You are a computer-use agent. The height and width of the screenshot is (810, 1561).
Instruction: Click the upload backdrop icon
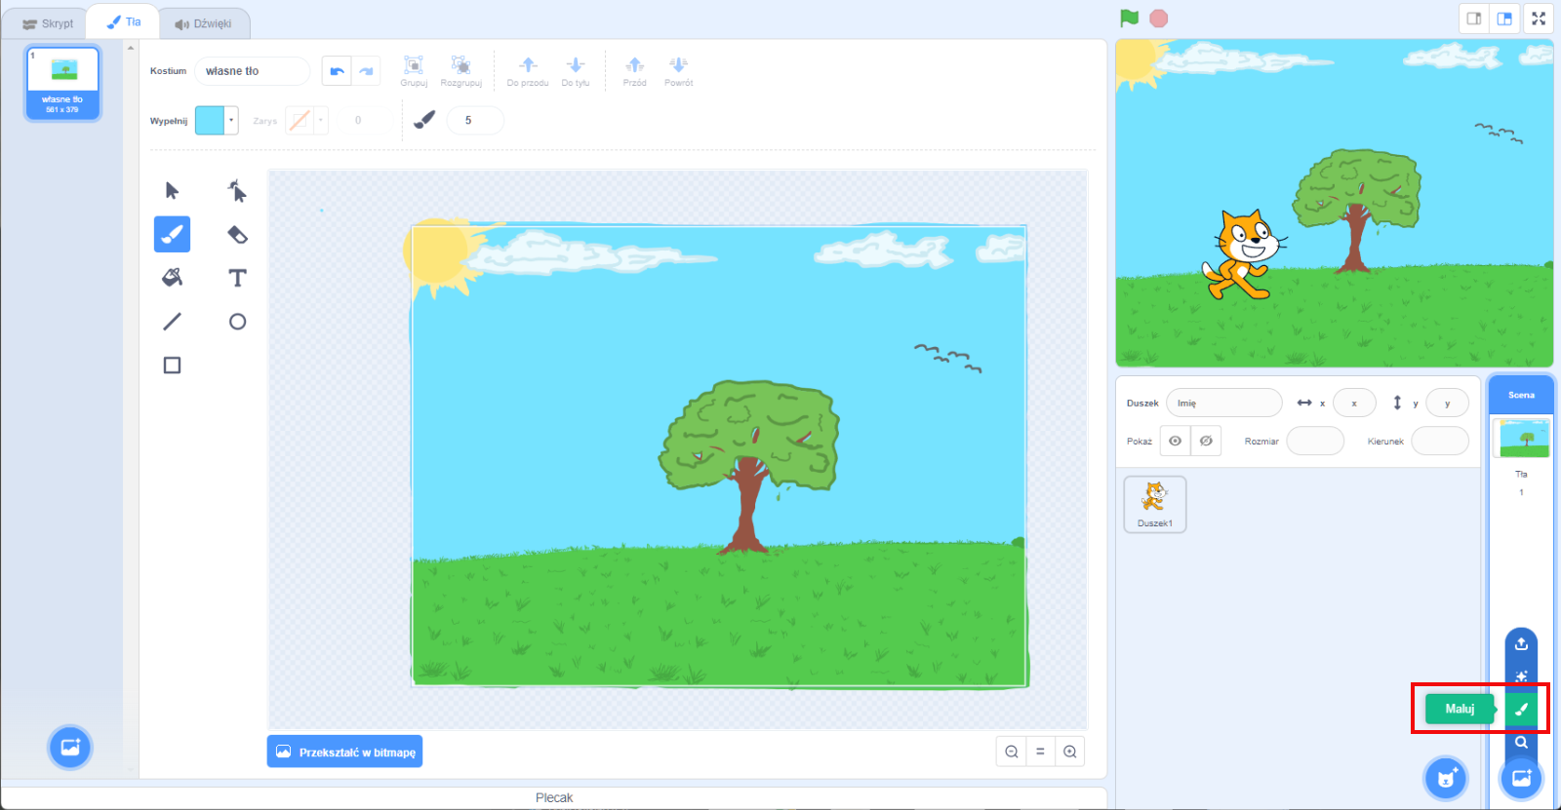pos(1521,643)
